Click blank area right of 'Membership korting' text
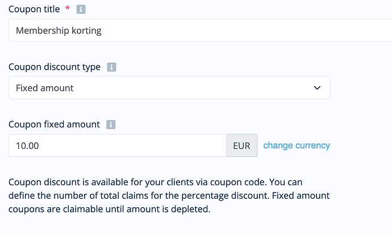The width and height of the screenshot is (392, 235). click(245, 30)
